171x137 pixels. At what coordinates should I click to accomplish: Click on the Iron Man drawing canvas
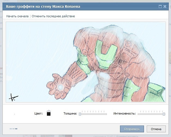point(86,62)
